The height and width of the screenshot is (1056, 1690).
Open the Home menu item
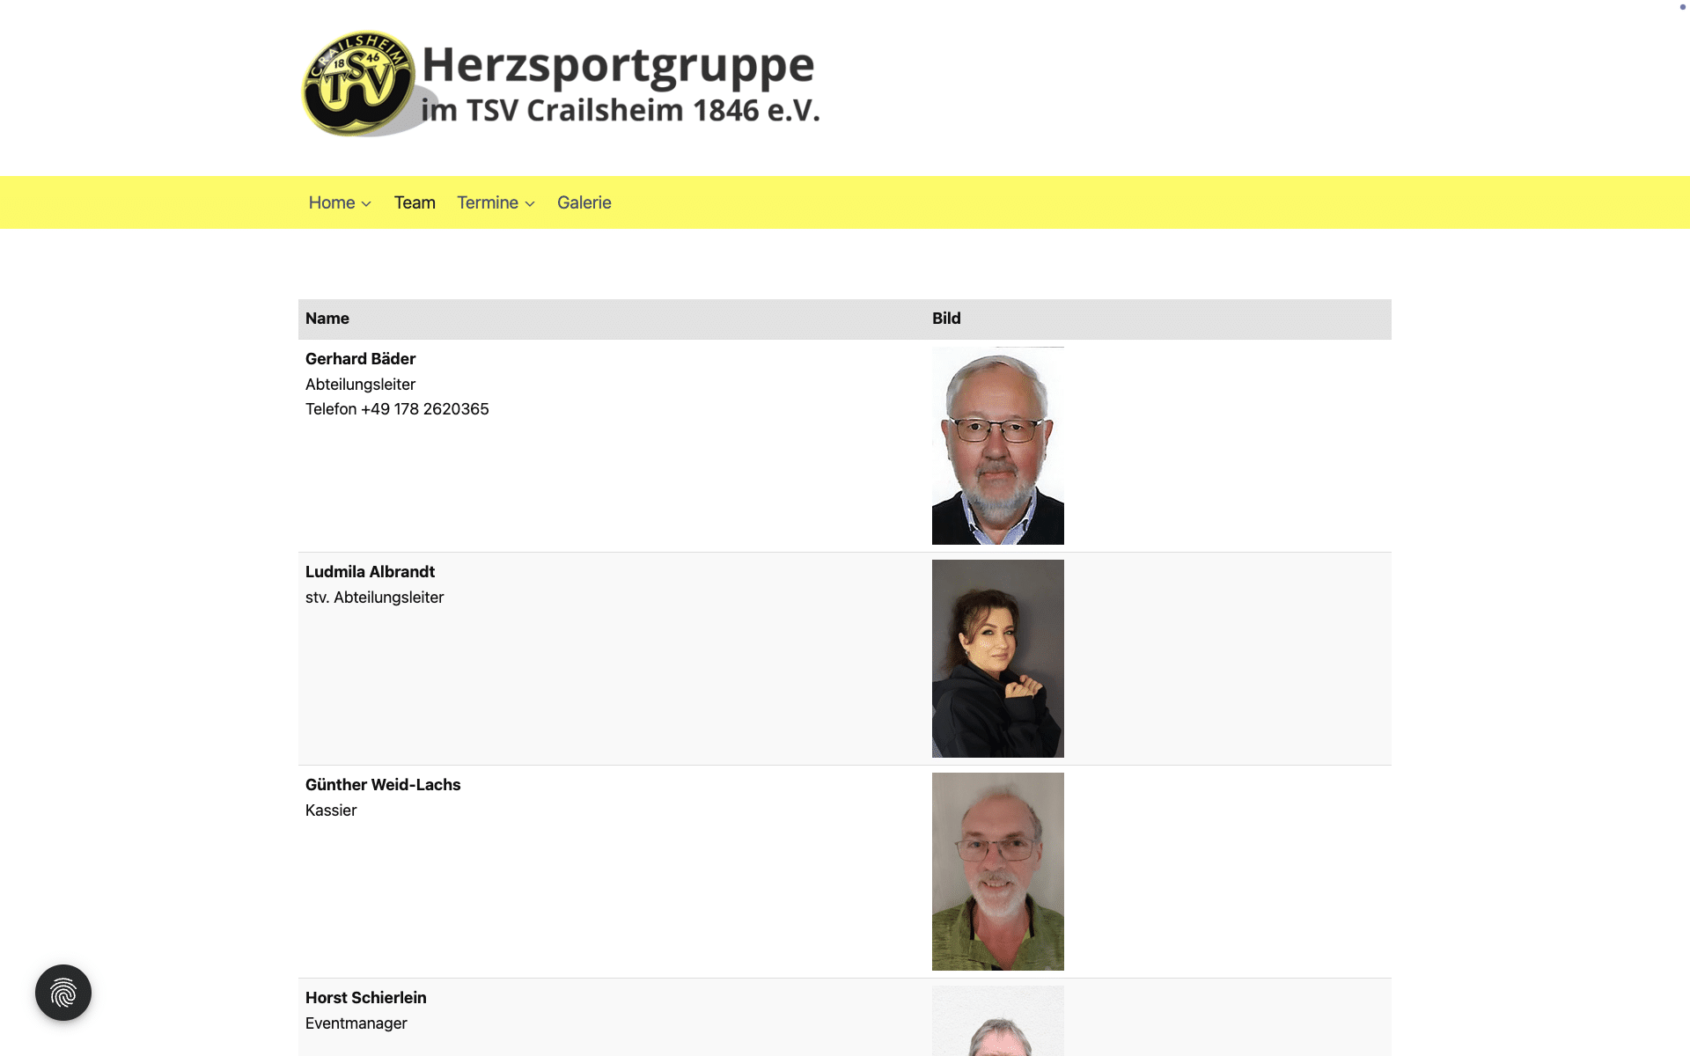pos(332,202)
